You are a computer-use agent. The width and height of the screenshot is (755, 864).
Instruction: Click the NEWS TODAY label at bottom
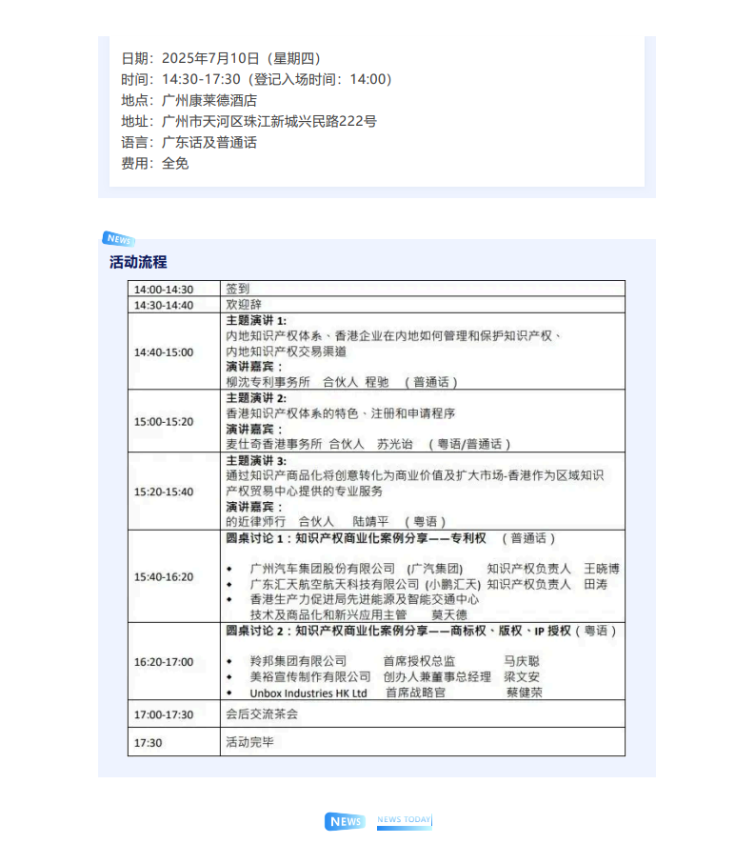point(405,820)
